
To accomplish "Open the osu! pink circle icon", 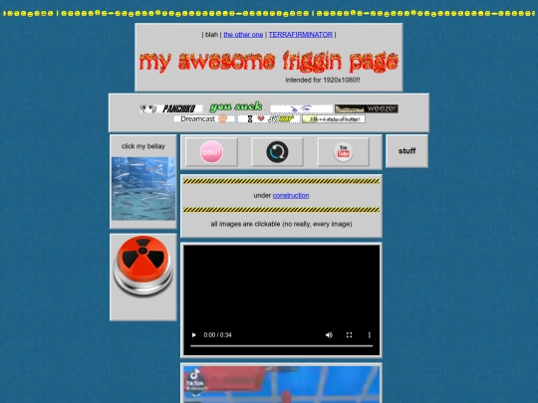I will tap(211, 152).
